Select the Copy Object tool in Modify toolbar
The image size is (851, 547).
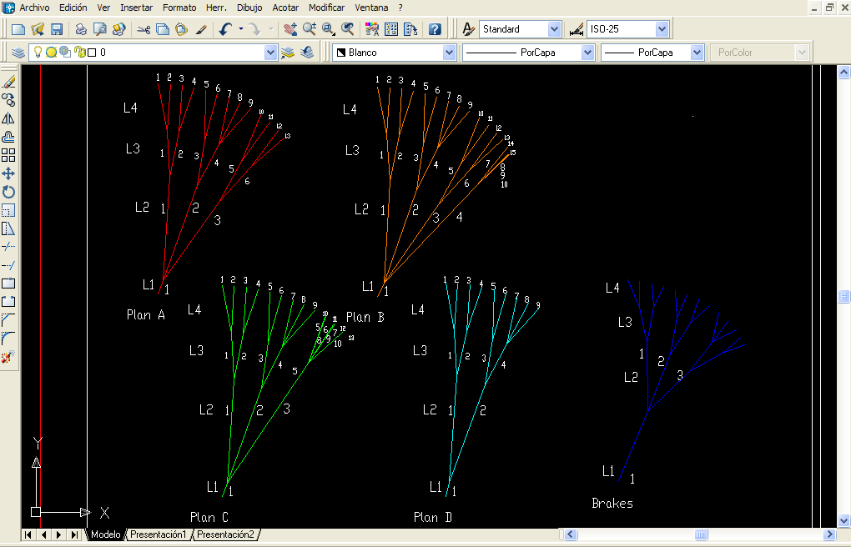[x=8, y=100]
